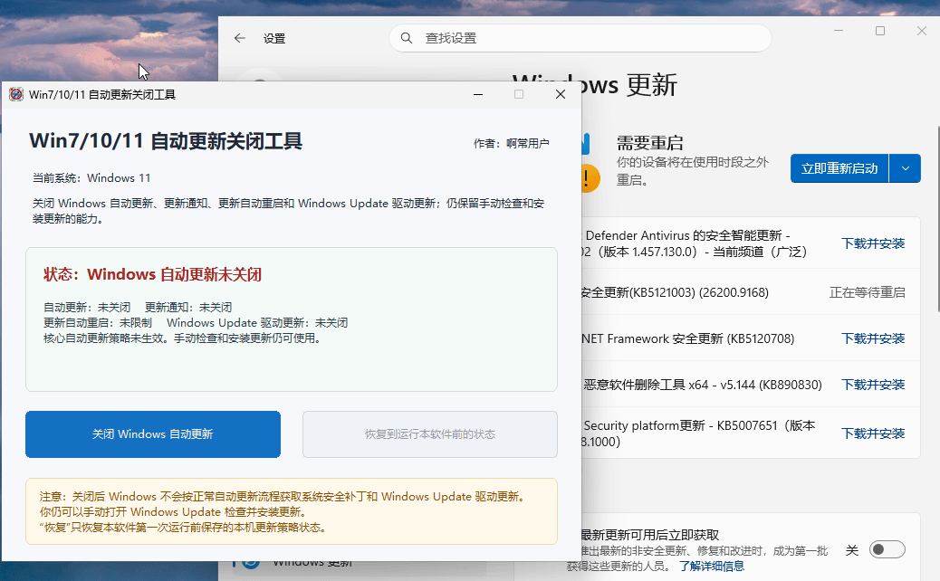940x581 pixels.
Task: Maximize the Settings window
Action: click(880, 31)
